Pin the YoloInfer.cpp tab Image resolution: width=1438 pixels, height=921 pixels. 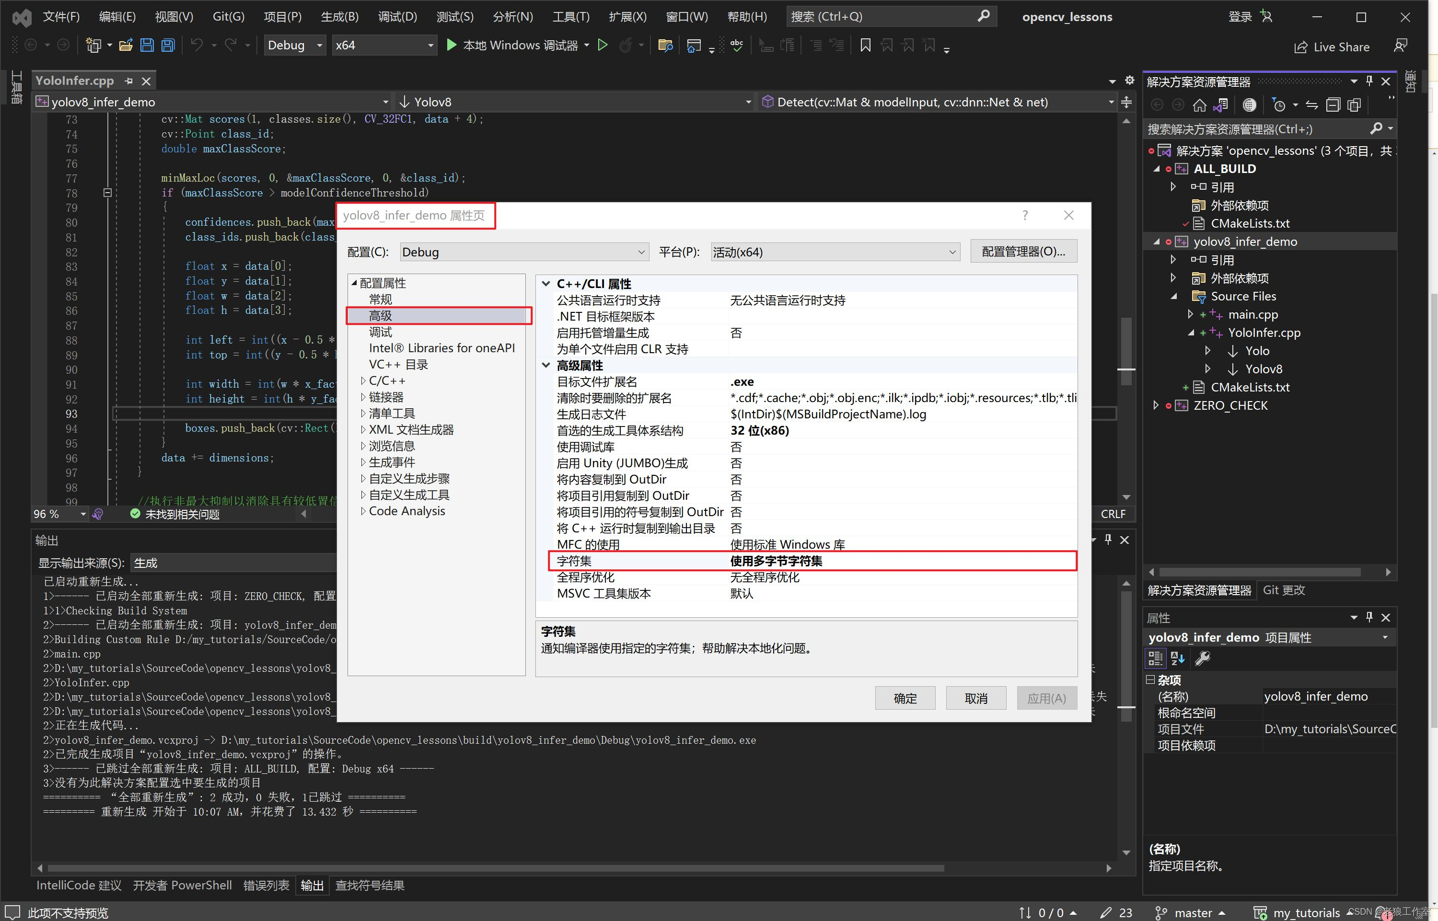click(x=128, y=81)
